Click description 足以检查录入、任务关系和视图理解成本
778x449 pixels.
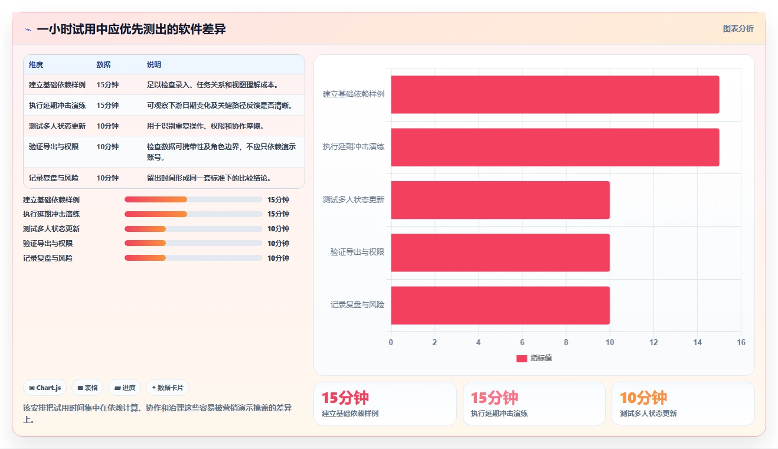[213, 85]
